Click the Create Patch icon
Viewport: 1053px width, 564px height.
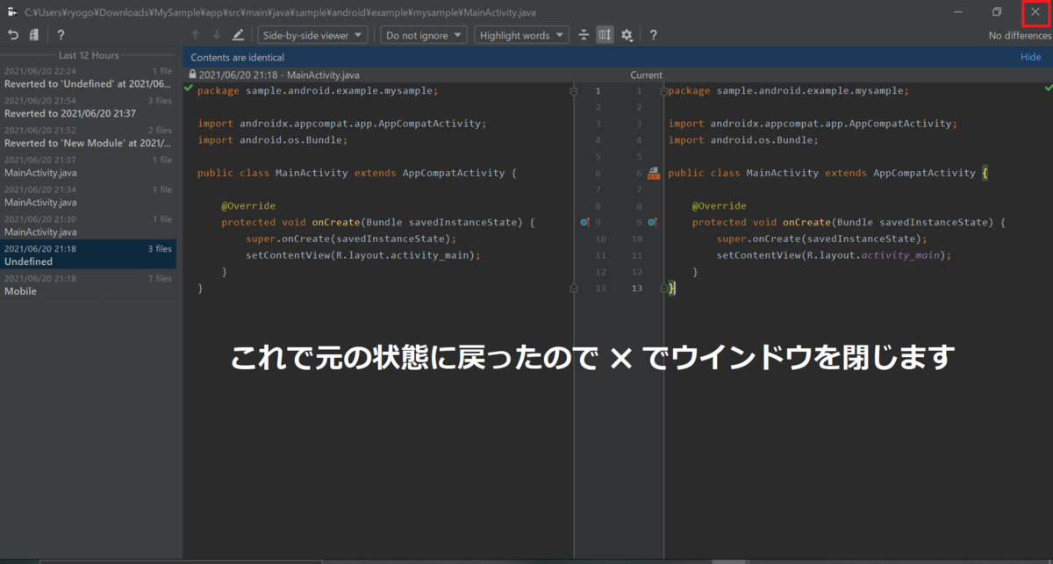click(34, 35)
